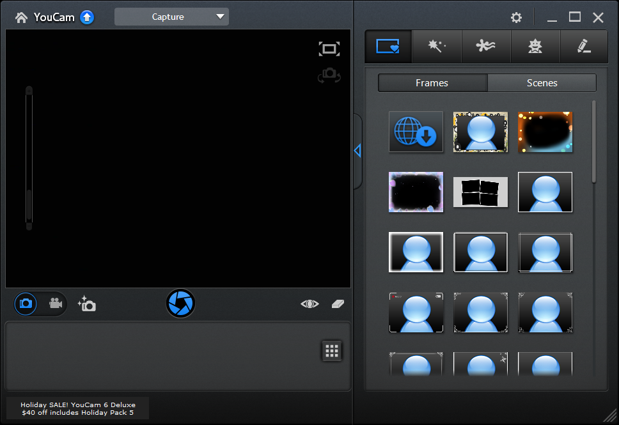Screen dimensions: 619x425
Task: Click the YouCam home icon
Action: (x=21, y=17)
